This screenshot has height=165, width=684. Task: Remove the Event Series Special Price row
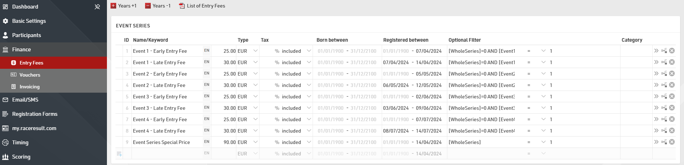coord(672,142)
